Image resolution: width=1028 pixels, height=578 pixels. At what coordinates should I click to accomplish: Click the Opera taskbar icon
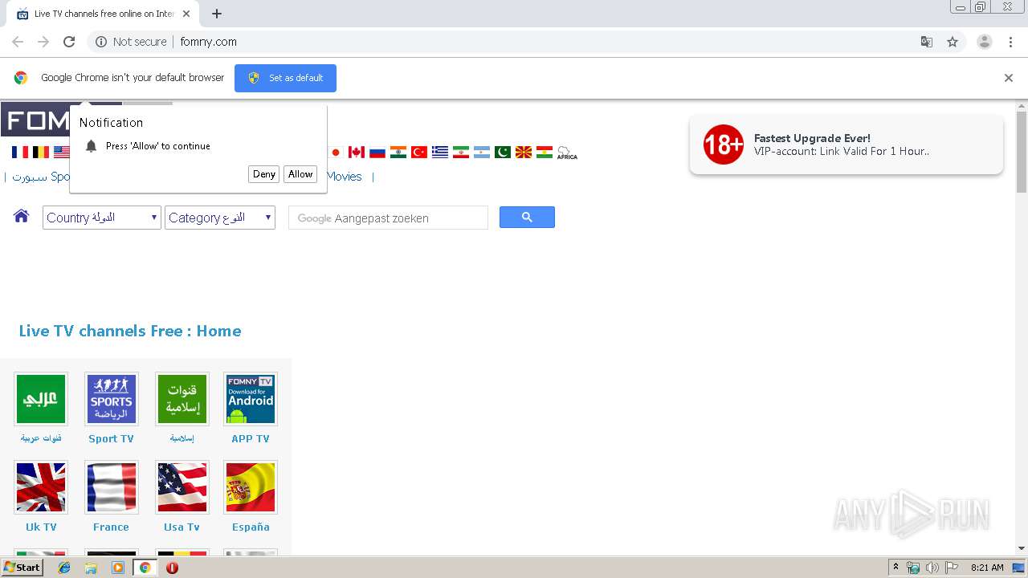pyautogui.click(x=172, y=568)
